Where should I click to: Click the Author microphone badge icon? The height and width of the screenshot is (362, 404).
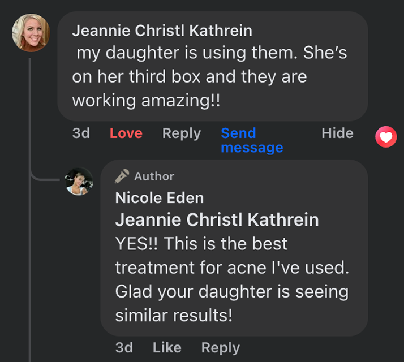pyautogui.click(x=122, y=176)
